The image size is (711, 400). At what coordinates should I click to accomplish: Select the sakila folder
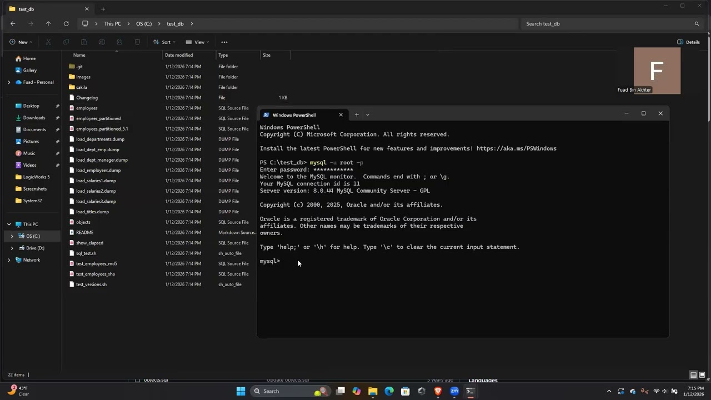tap(82, 87)
